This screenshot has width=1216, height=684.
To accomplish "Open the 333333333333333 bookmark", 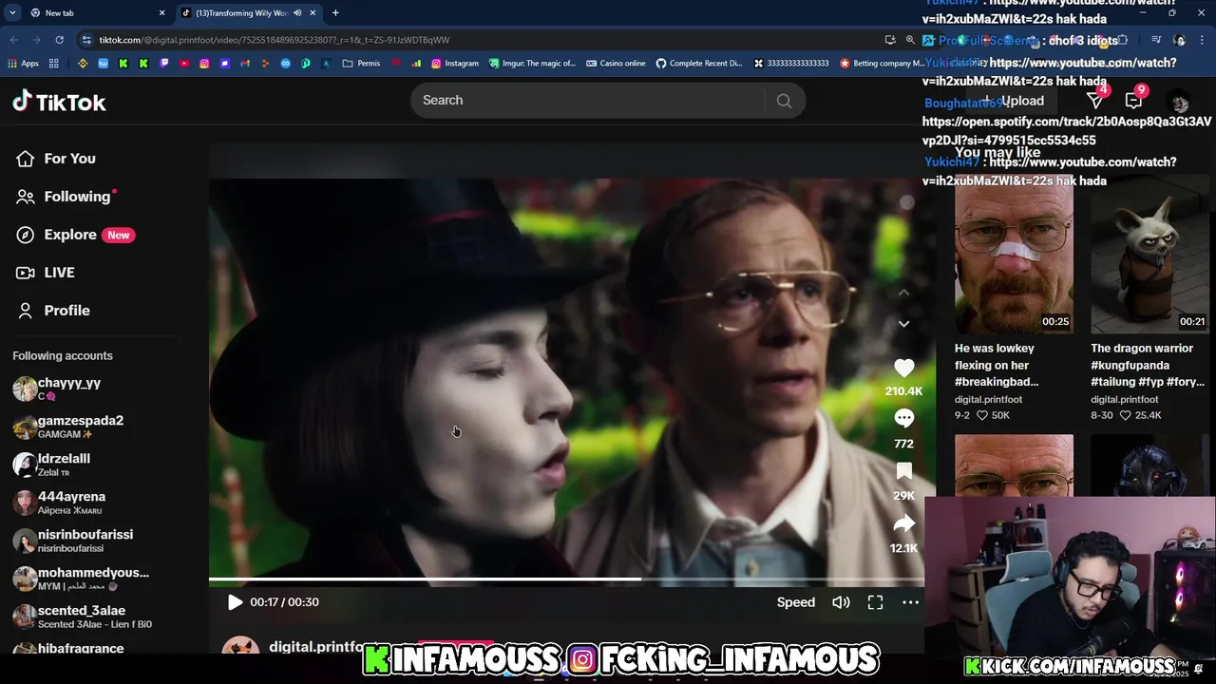I will pos(790,64).
